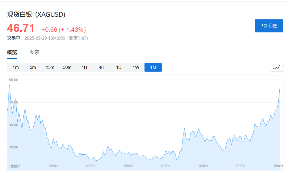Click the +0.66 (+1.43%) change value
Screen dimensions: 289x175
click(64, 30)
